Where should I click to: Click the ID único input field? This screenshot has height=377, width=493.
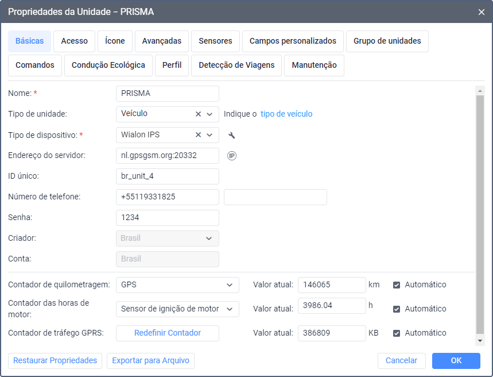[168, 176]
